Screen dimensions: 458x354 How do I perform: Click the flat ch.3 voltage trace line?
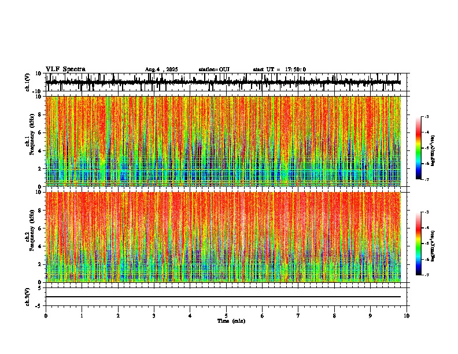(x=223, y=297)
